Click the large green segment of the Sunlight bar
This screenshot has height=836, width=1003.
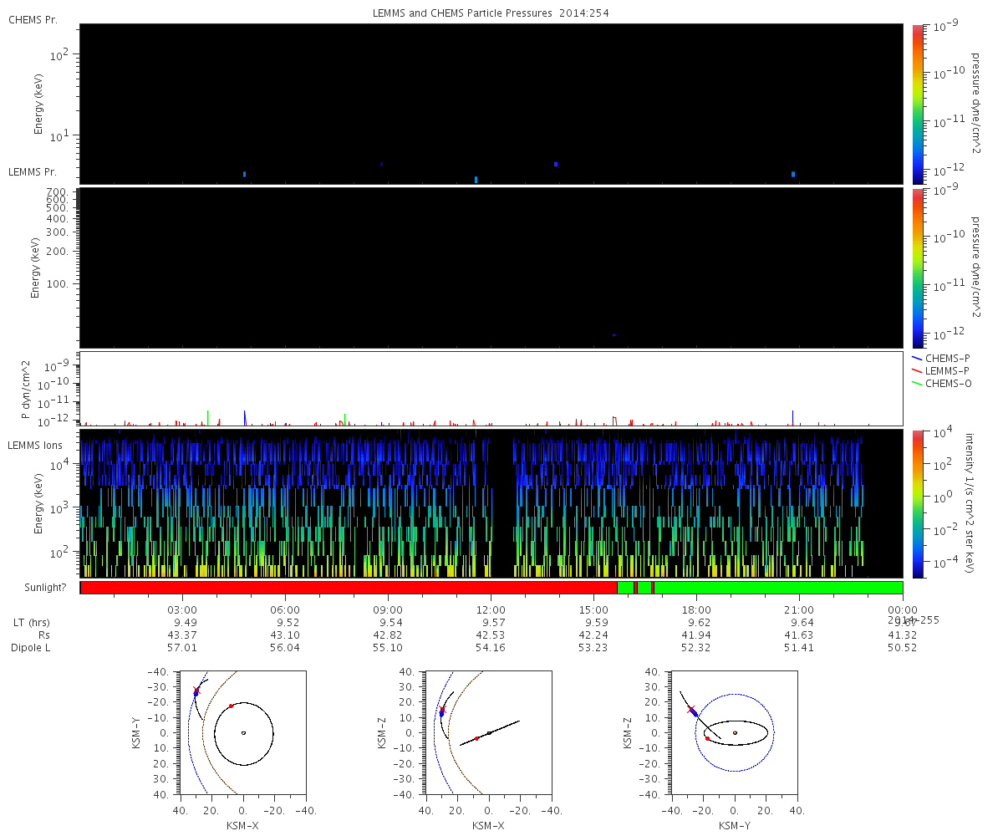[777, 588]
